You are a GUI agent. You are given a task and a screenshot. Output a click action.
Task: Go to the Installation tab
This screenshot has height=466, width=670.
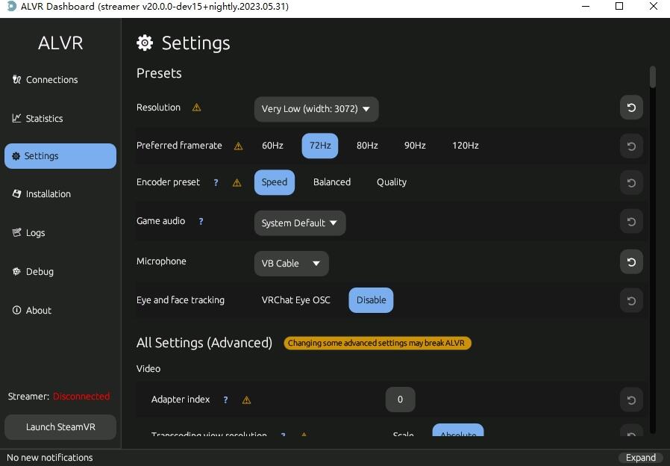pyautogui.click(x=48, y=194)
